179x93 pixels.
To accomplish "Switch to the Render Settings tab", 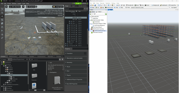I will (x=83, y=6).
